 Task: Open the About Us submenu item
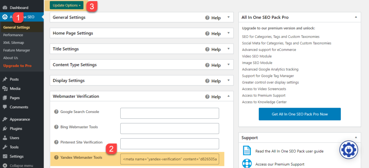tap(10, 58)
